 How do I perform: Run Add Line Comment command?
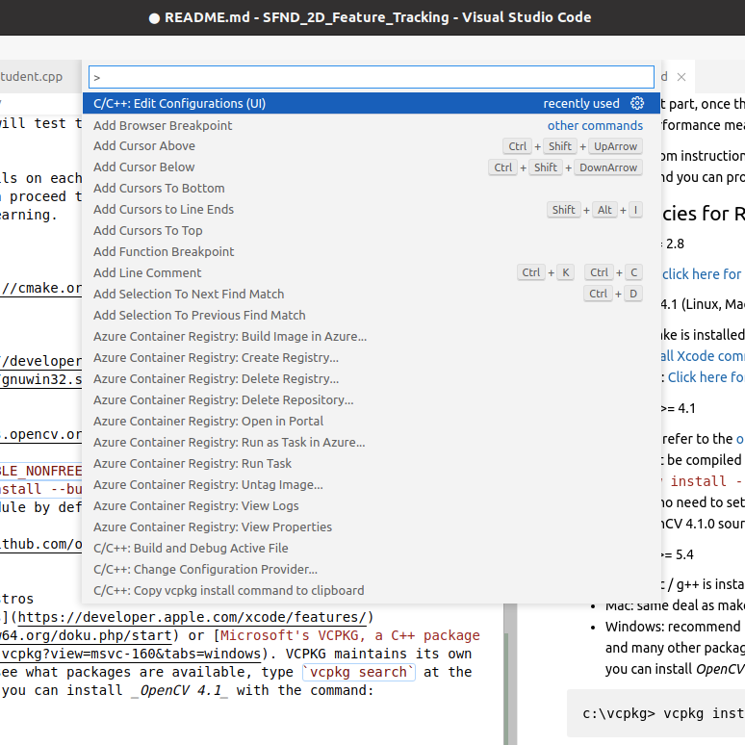tap(372, 272)
